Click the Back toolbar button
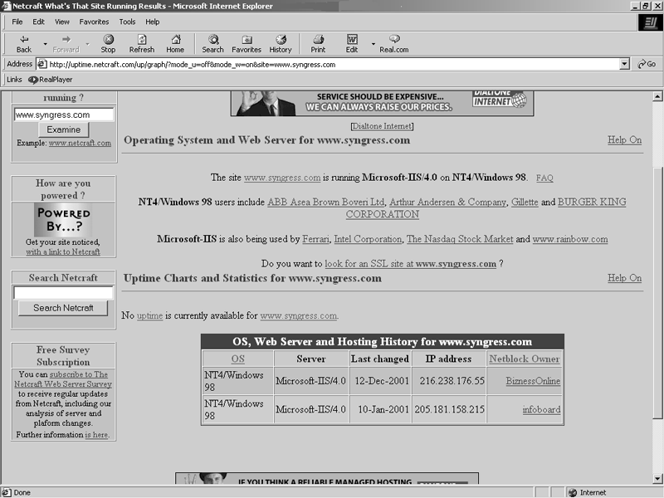664x498 pixels. [x=24, y=44]
